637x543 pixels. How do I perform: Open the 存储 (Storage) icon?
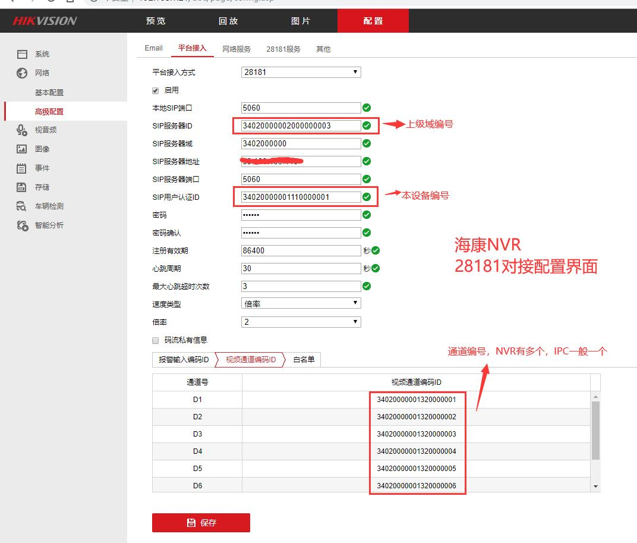(21, 187)
